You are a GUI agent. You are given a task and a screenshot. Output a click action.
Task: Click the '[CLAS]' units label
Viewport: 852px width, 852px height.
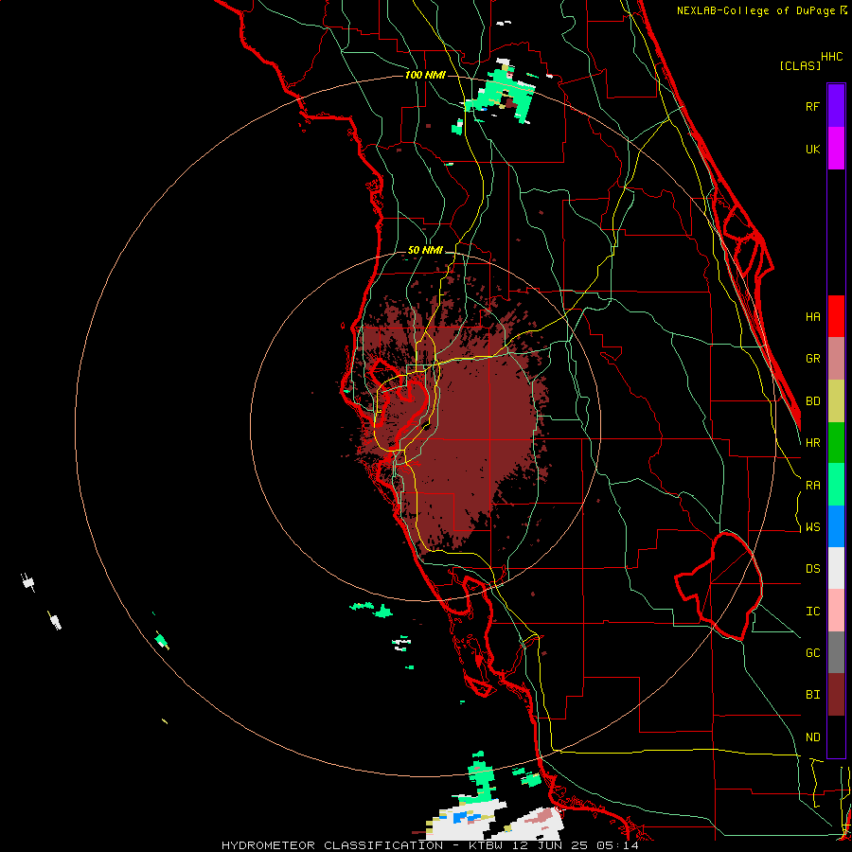coord(800,65)
